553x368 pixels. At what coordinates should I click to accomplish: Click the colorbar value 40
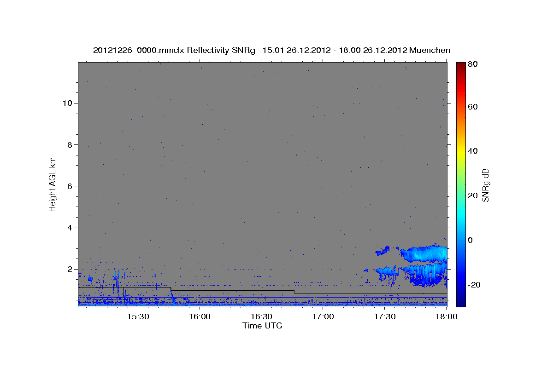(472, 151)
